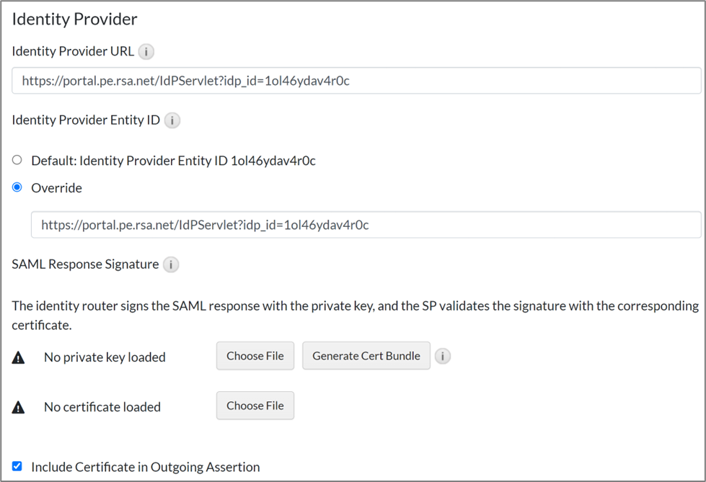Screen dimensions: 706x482
Task: Click inside the Identity Provider URL field
Action: point(353,80)
